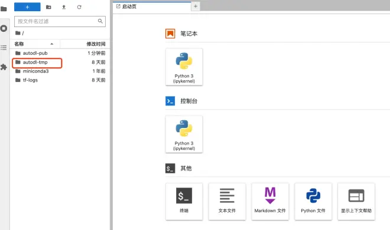Click the upload files icon
Viewport: 390px width, 230px height.
(64, 7)
